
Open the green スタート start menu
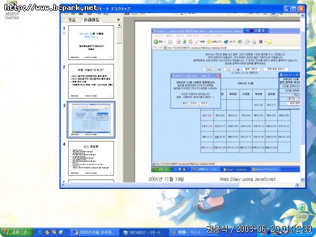click(x=16, y=232)
